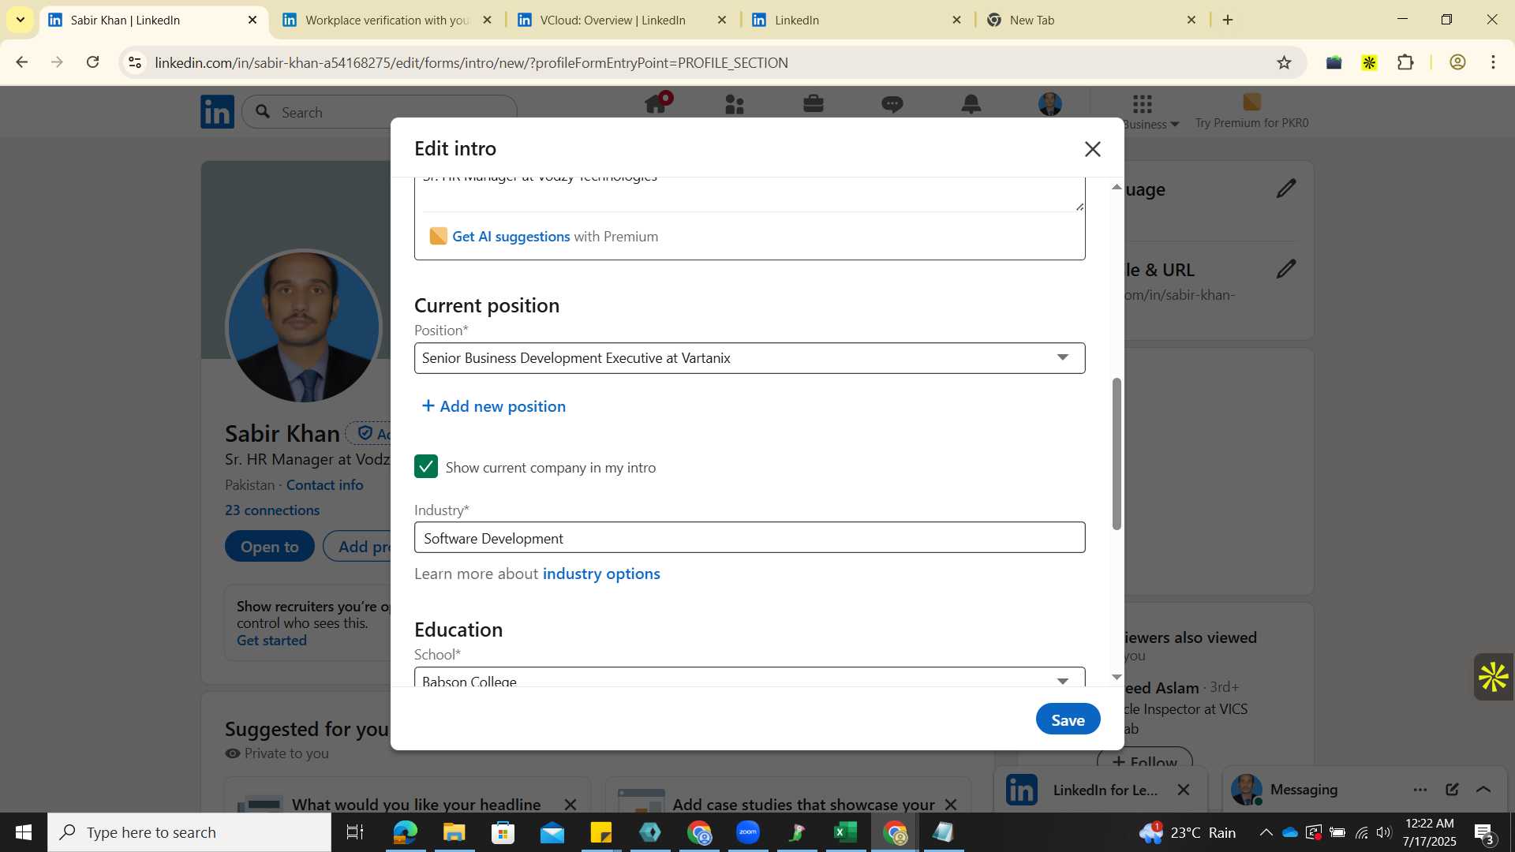Open the Extensions puzzle icon
Image resolution: width=1515 pixels, height=852 pixels.
1405,62
